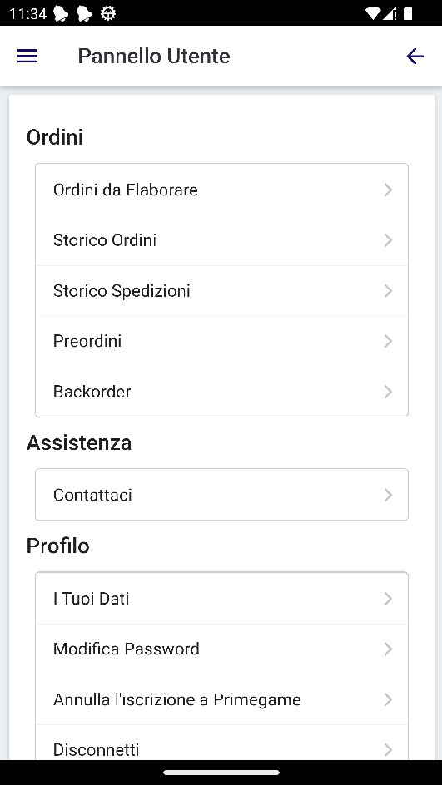Tap chevron next to Preordini
Viewport: 442px width, 785px height.
[x=388, y=342]
